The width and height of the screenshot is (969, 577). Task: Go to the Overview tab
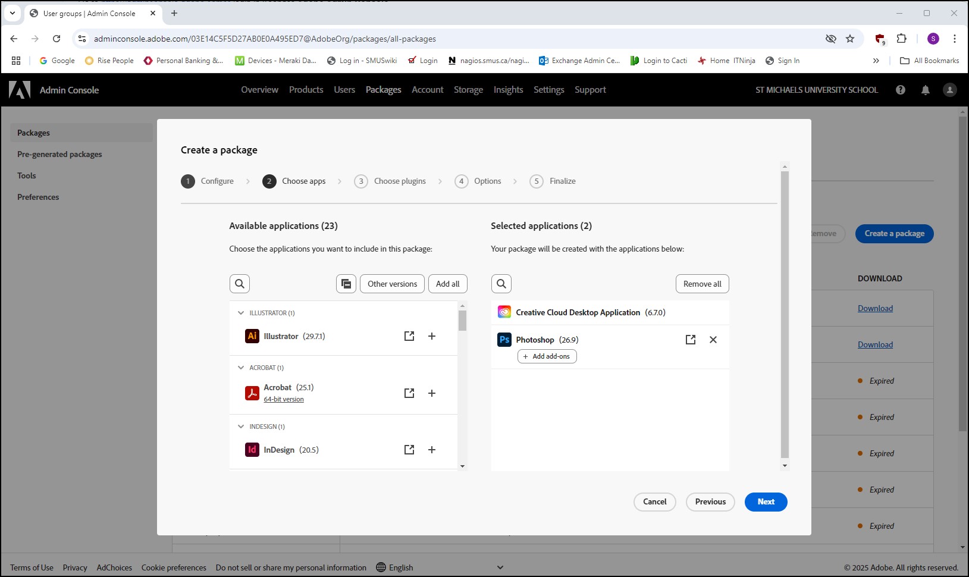coord(259,90)
